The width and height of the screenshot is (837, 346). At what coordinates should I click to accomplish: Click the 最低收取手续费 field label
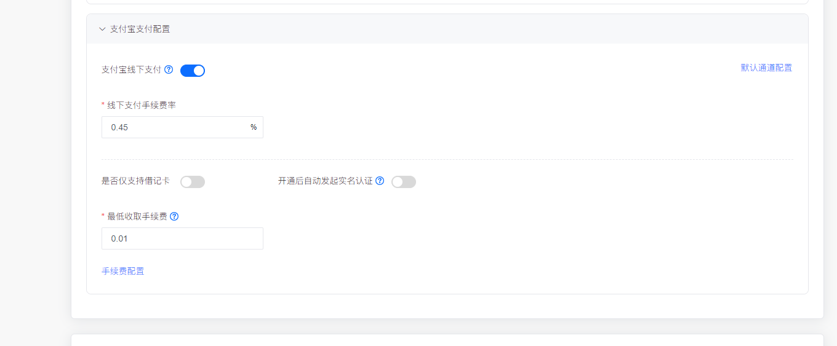pos(137,216)
